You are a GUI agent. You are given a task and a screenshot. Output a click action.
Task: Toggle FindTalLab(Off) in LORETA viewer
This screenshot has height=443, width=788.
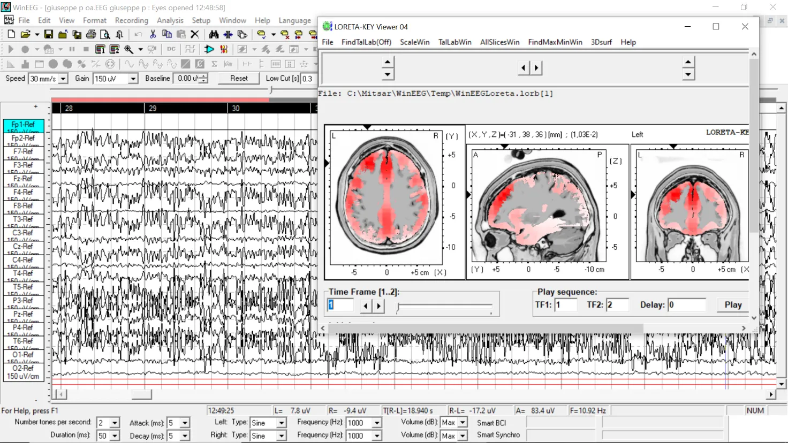point(366,42)
